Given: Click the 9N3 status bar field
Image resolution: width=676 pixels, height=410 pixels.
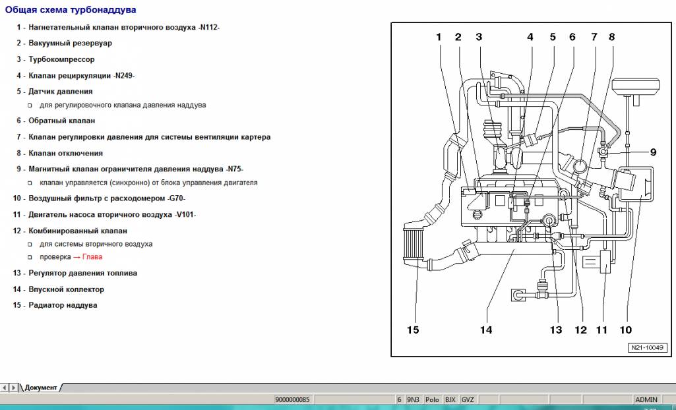Looking at the screenshot, I should (414, 399).
